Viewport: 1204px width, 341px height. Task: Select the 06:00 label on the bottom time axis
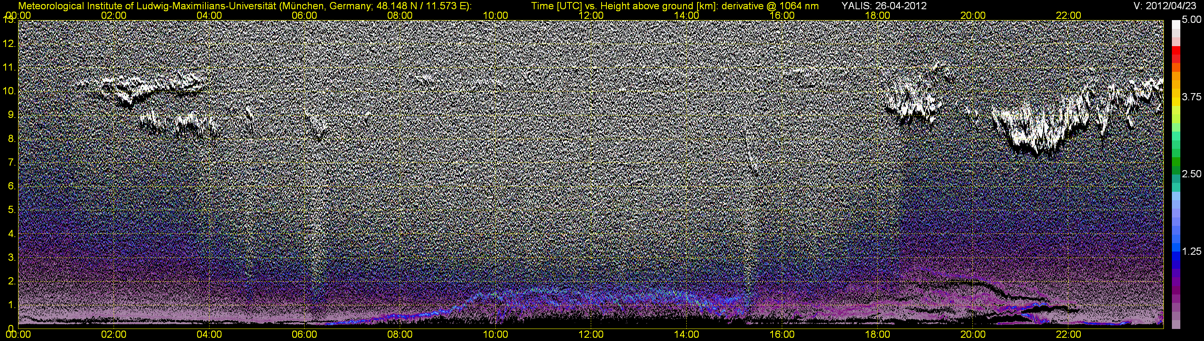[305, 335]
